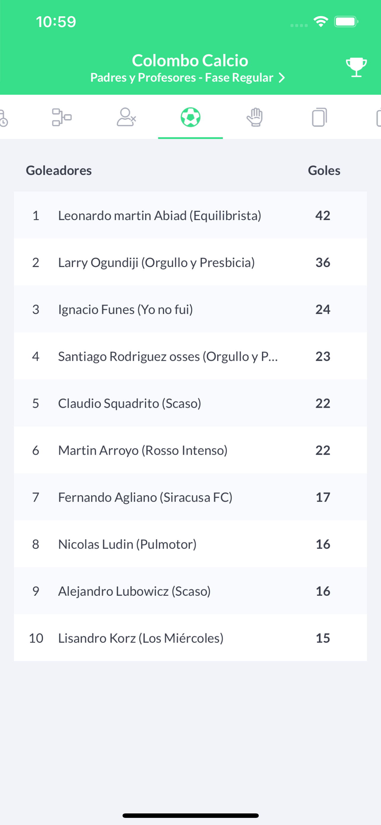
Task: Select Leonardo martin Abiad row
Action: [190, 215]
